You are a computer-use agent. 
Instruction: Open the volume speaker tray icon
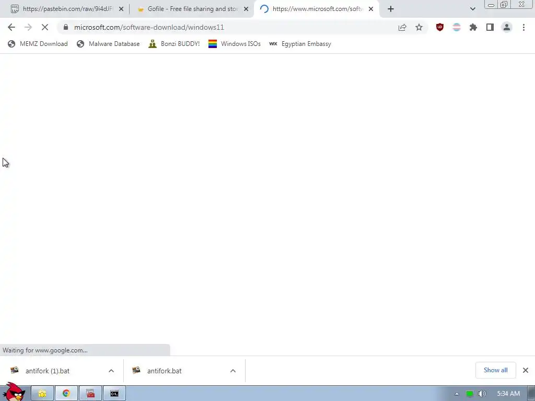pos(482,394)
